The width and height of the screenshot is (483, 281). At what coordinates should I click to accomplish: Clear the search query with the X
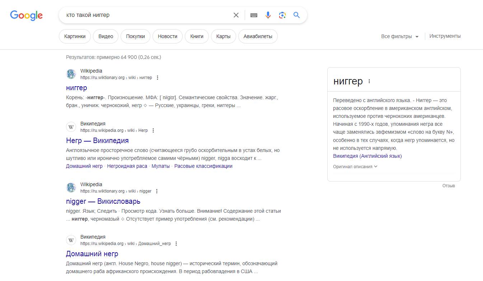236,15
